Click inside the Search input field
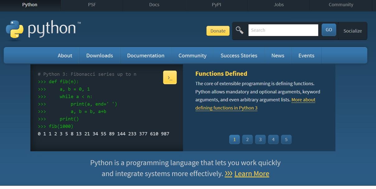Viewport: 376px width, 189px height. 283,30
